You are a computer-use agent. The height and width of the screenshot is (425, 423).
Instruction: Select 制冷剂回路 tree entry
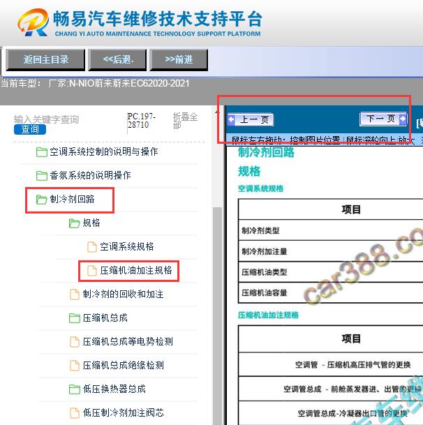[x=72, y=199]
